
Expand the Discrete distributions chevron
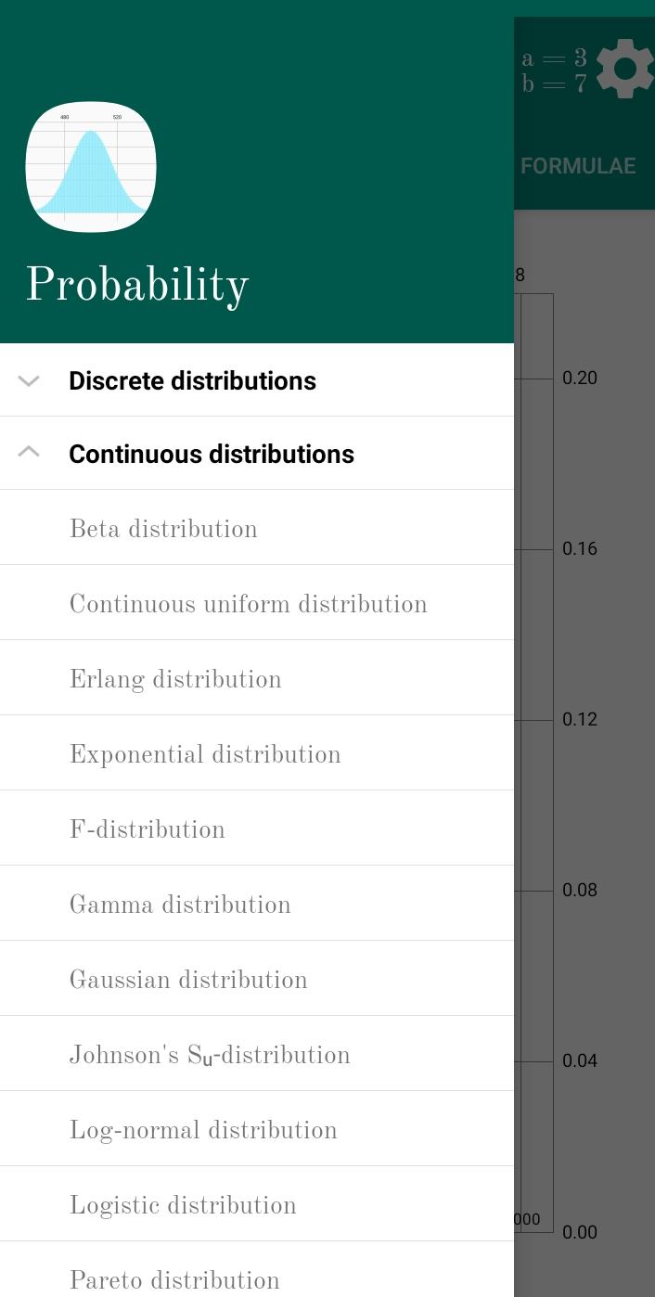(x=29, y=380)
